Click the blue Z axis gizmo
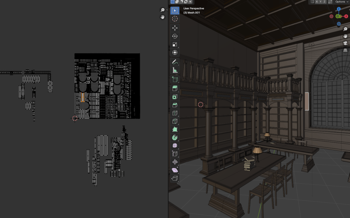The image size is (350, 218). (338, 9)
